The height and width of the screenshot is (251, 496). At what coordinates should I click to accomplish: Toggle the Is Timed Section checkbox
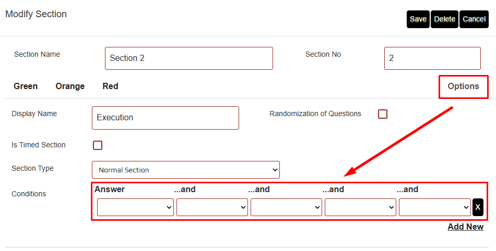(x=98, y=145)
